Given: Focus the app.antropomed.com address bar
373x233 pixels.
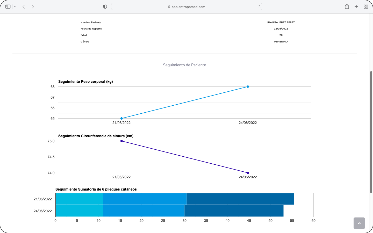Looking at the screenshot, I should pyautogui.click(x=187, y=7).
